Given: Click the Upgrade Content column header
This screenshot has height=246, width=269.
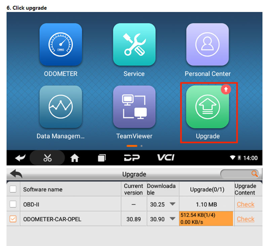Looking at the screenshot, I should pos(248,189).
